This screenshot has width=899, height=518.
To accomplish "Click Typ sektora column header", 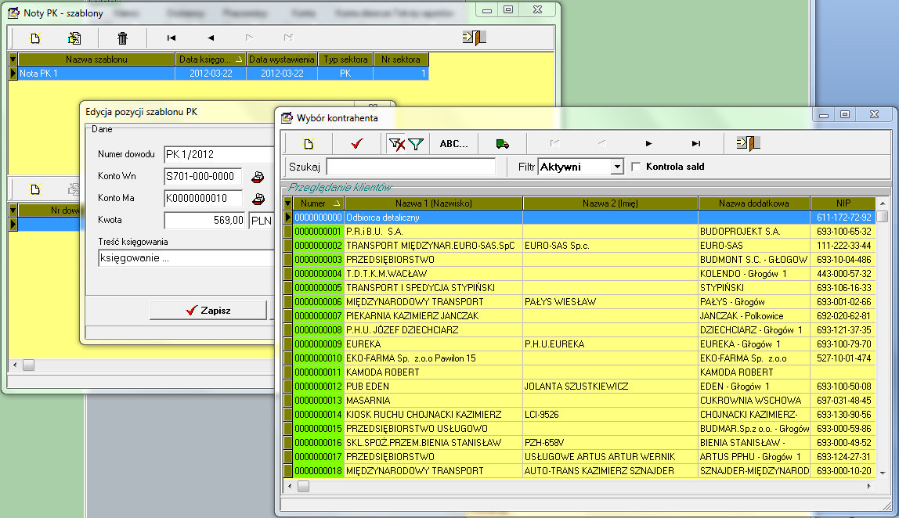I will 345,59.
